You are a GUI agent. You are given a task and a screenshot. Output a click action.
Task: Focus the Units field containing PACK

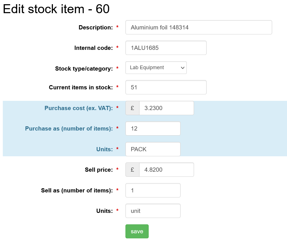tap(153, 149)
